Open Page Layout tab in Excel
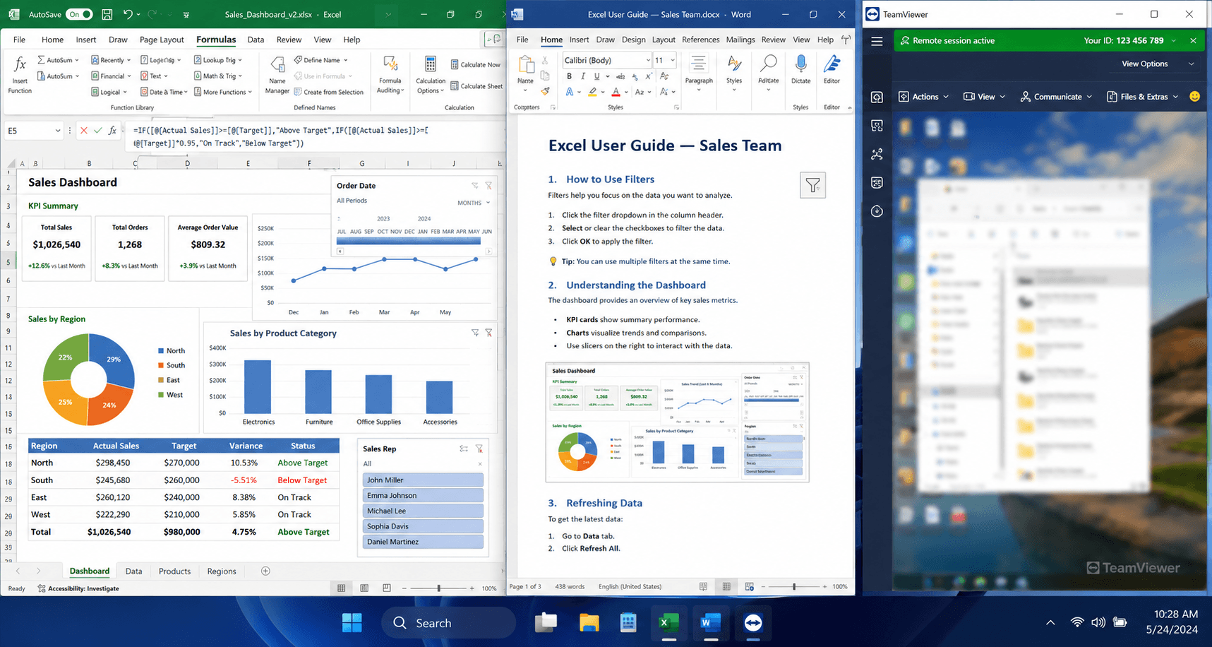This screenshot has height=647, width=1212. click(x=162, y=40)
